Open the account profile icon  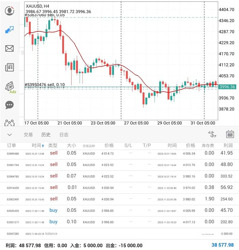click(10, 11)
